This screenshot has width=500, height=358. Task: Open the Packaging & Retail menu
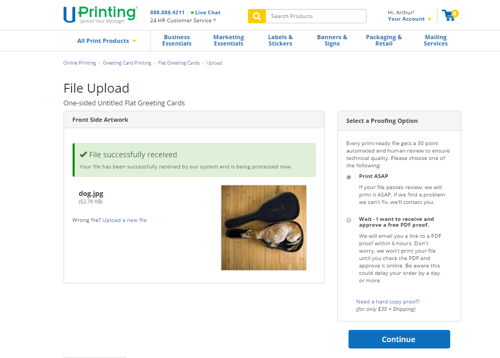click(384, 40)
